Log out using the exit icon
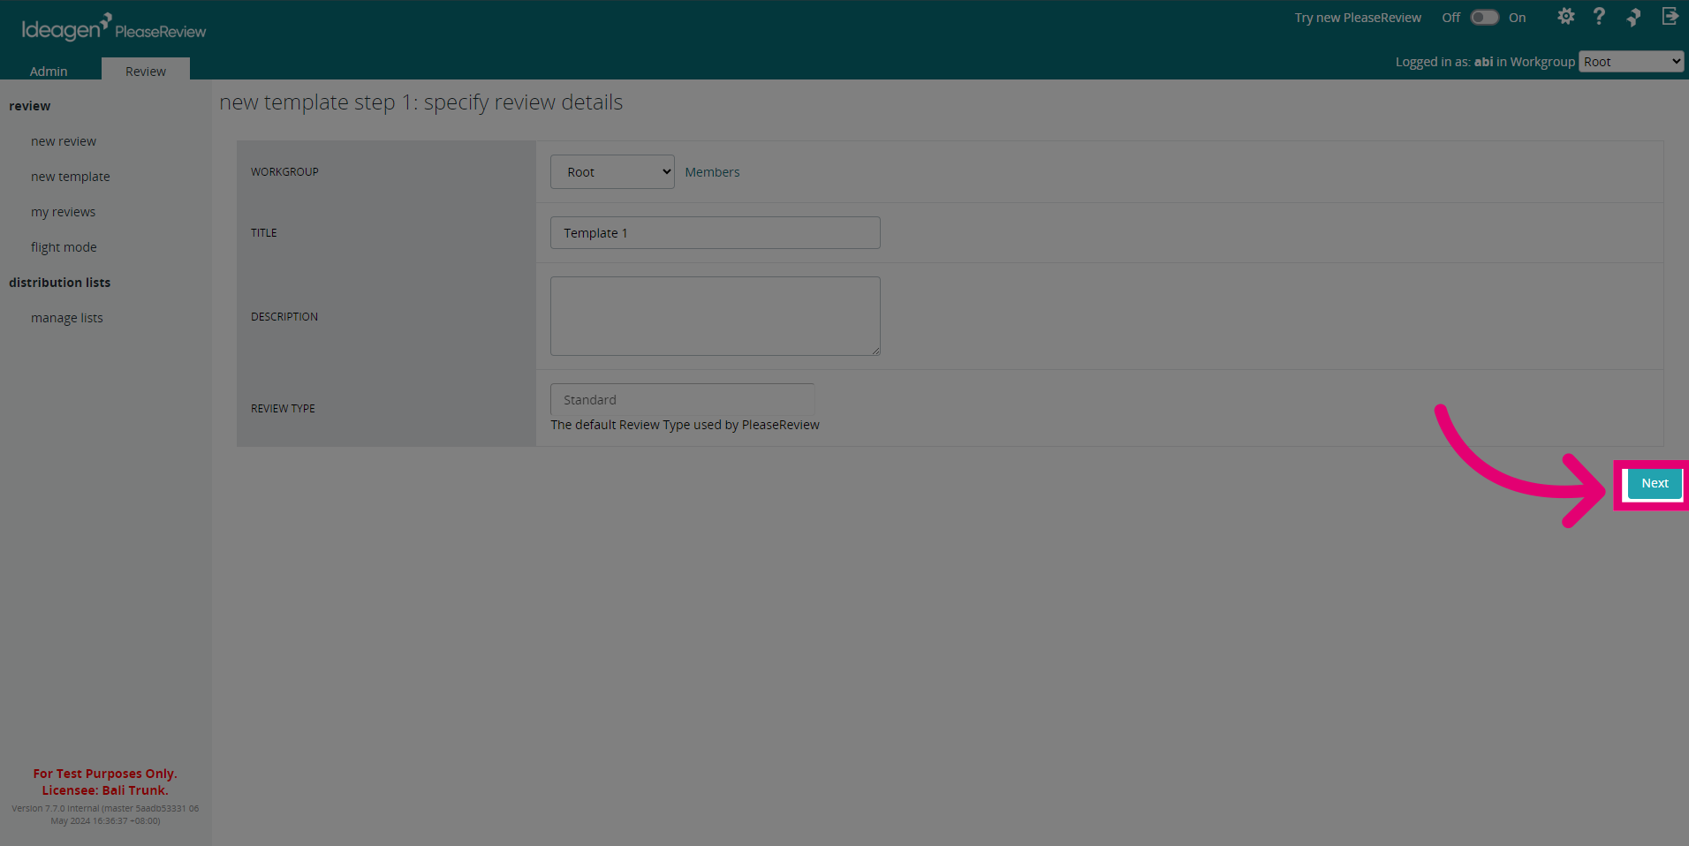The width and height of the screenshot is (1689, 846). click(1670, 17)
